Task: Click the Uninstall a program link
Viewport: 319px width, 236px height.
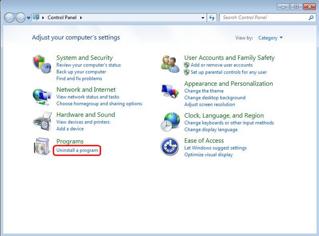Action: tap(77, 151)
